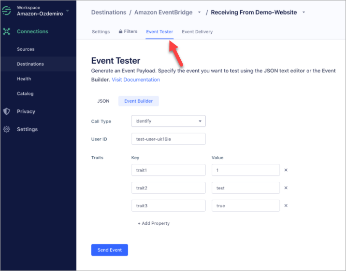Image resolution: width=346 pixels, height=271 pixels.
Task: Remove the trait2 property row
Action: [286, 188]
